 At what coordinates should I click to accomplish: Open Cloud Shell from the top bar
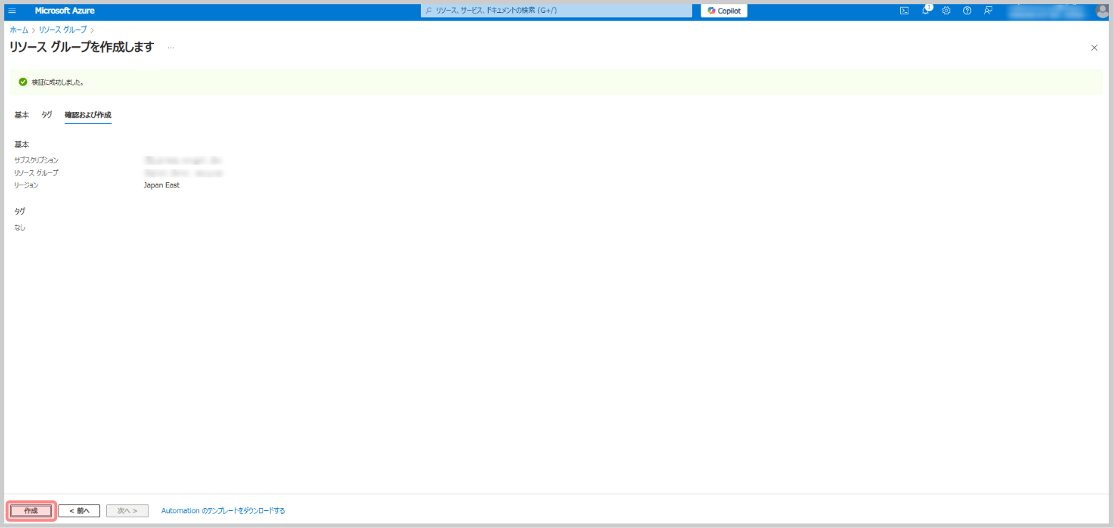click(904, 11)
